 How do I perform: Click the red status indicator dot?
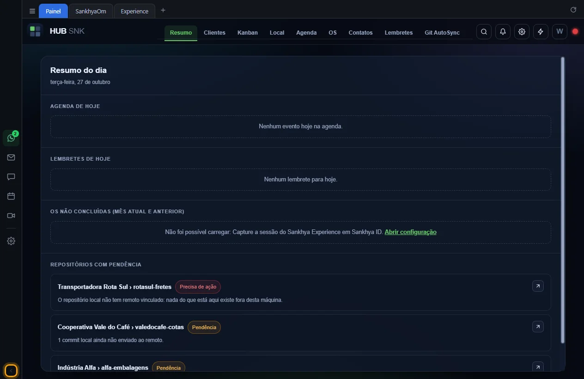tap(575, 31)
